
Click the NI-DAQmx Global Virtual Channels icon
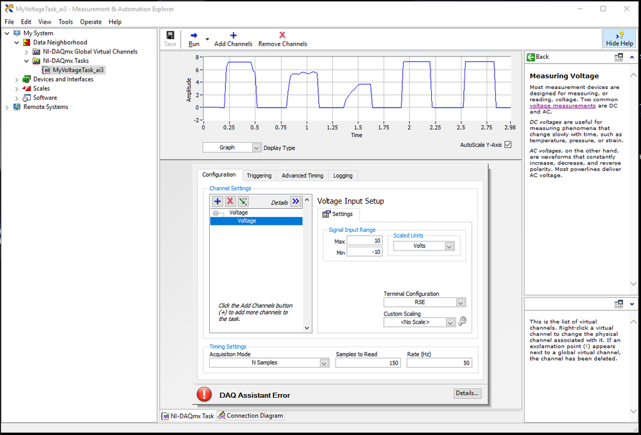[x=37, y=52]
